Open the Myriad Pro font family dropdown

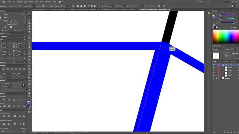pyautogui.click(x=25, y=36)
